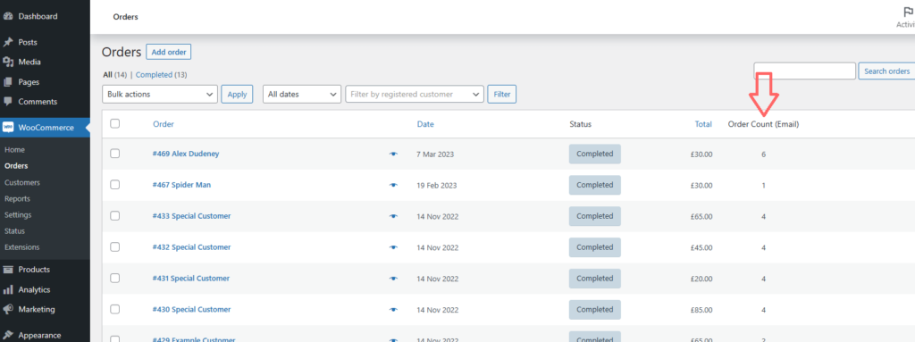Image resolution: width=915 pixels, height=342 pixels.
Task: Click the order search input field
Action: (805, 71)
